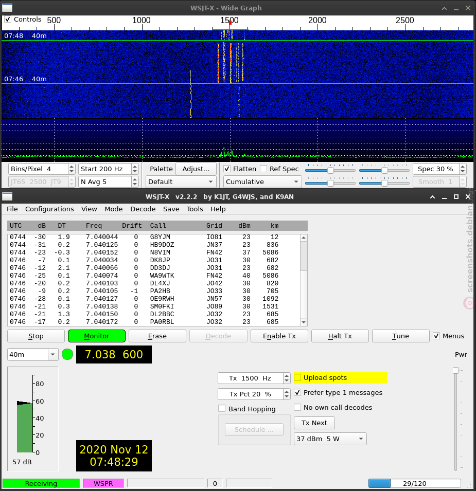Open the View menu
The width and height of the screenshot is (476, 491).
tap(89, 209)
